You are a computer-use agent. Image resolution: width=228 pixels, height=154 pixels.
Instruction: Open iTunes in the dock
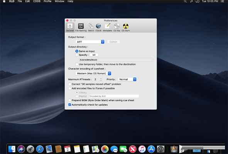pyautogui.click(x=142, y=149)
